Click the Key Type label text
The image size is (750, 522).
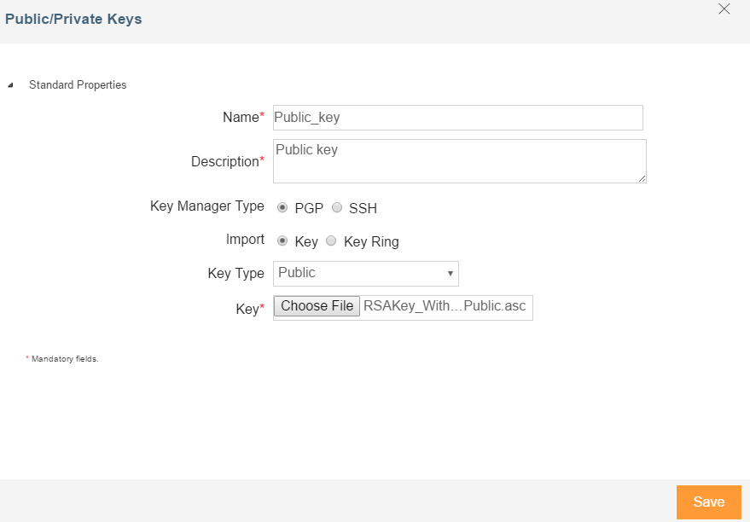click(x=235, y=274)
